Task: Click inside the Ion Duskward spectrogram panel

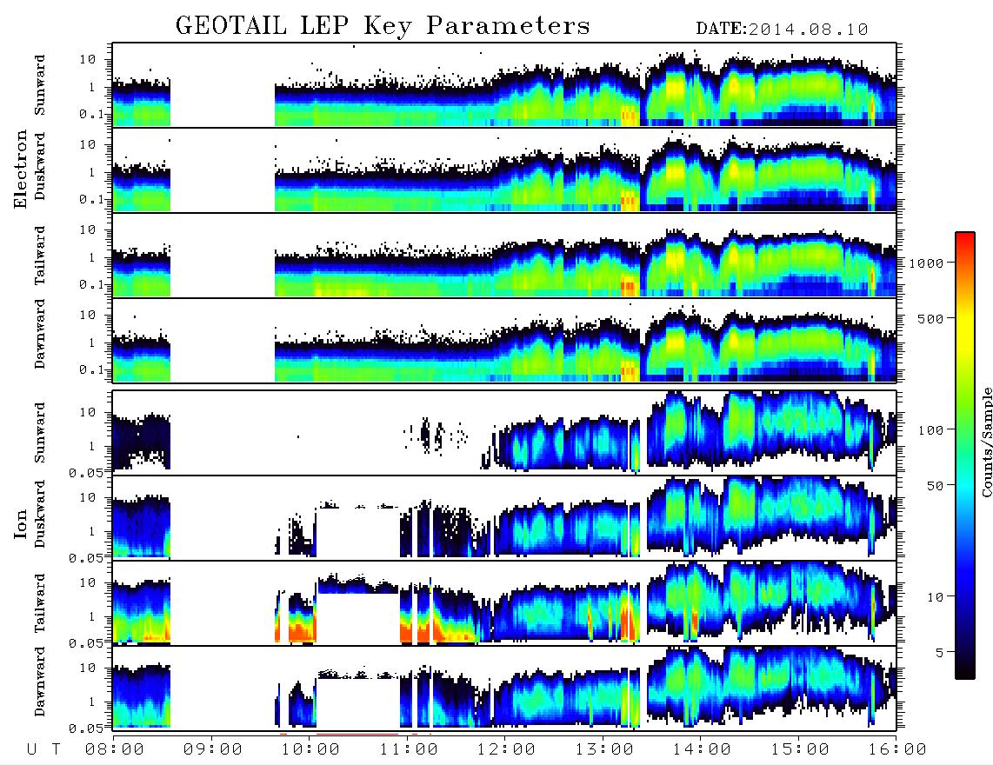Action: tap(504, 517)
